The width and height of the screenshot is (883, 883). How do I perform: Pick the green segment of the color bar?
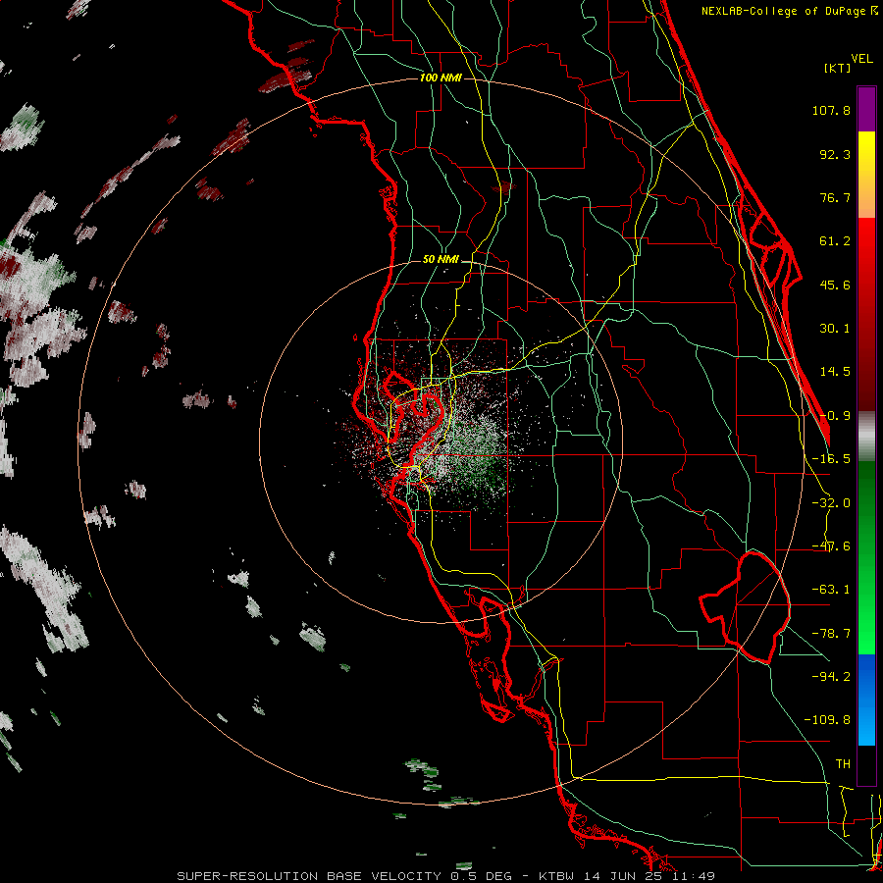(x=866, y=557)
